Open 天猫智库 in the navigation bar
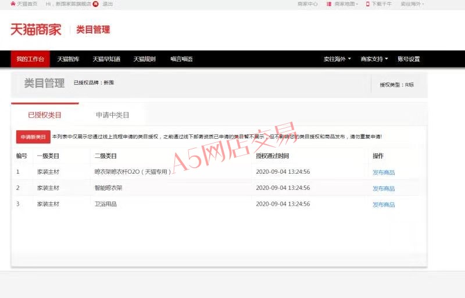This screenshot has height=298, width=465. click(68, 59)
